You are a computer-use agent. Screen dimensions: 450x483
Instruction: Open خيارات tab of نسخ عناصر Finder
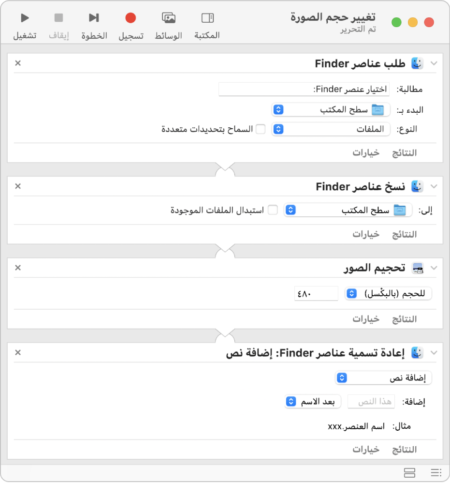365,234
